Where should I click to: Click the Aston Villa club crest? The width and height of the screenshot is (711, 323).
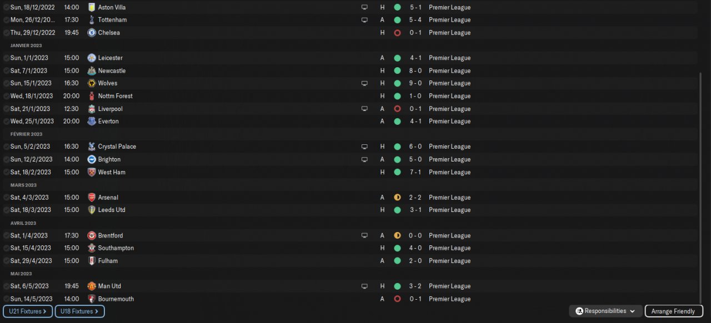pos(92,7)
